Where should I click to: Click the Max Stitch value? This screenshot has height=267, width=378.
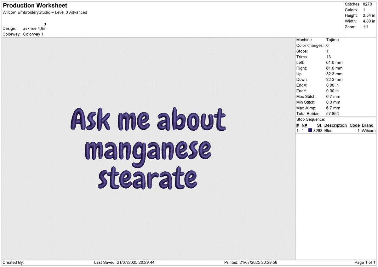pyautogui.click(x=333, y=96)
